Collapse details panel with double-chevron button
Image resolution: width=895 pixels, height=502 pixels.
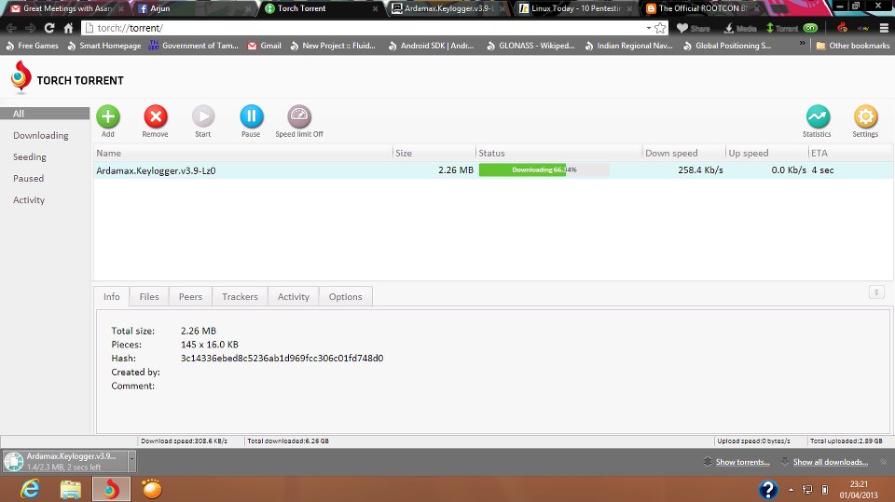point(876,292)
